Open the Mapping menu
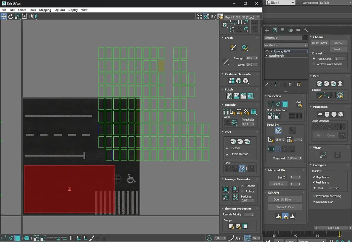 click(x=45, y=10)
